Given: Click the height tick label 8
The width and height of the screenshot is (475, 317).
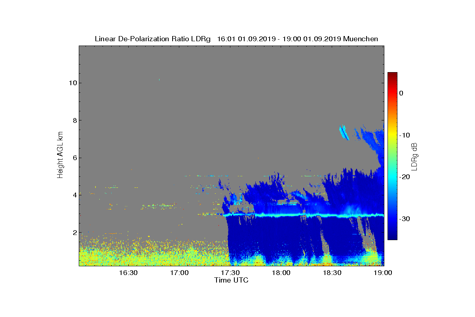Looking at the screenshot, I should click(x=74, y=120).
